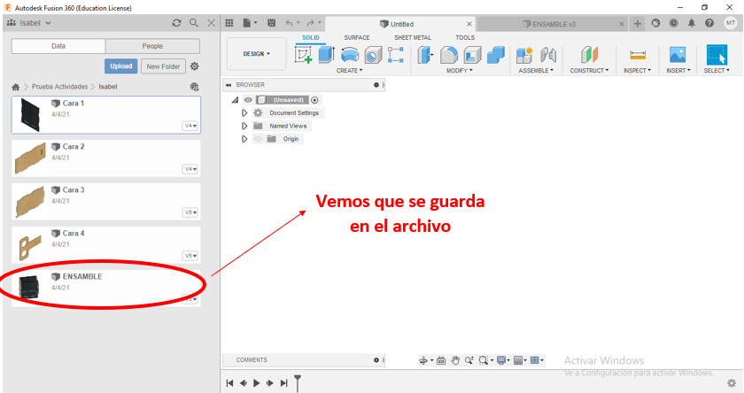The height and width of the screenshot is (393, 744).
Task: Expand the Document Settings tree node
Action: click(x=244, y=113)
